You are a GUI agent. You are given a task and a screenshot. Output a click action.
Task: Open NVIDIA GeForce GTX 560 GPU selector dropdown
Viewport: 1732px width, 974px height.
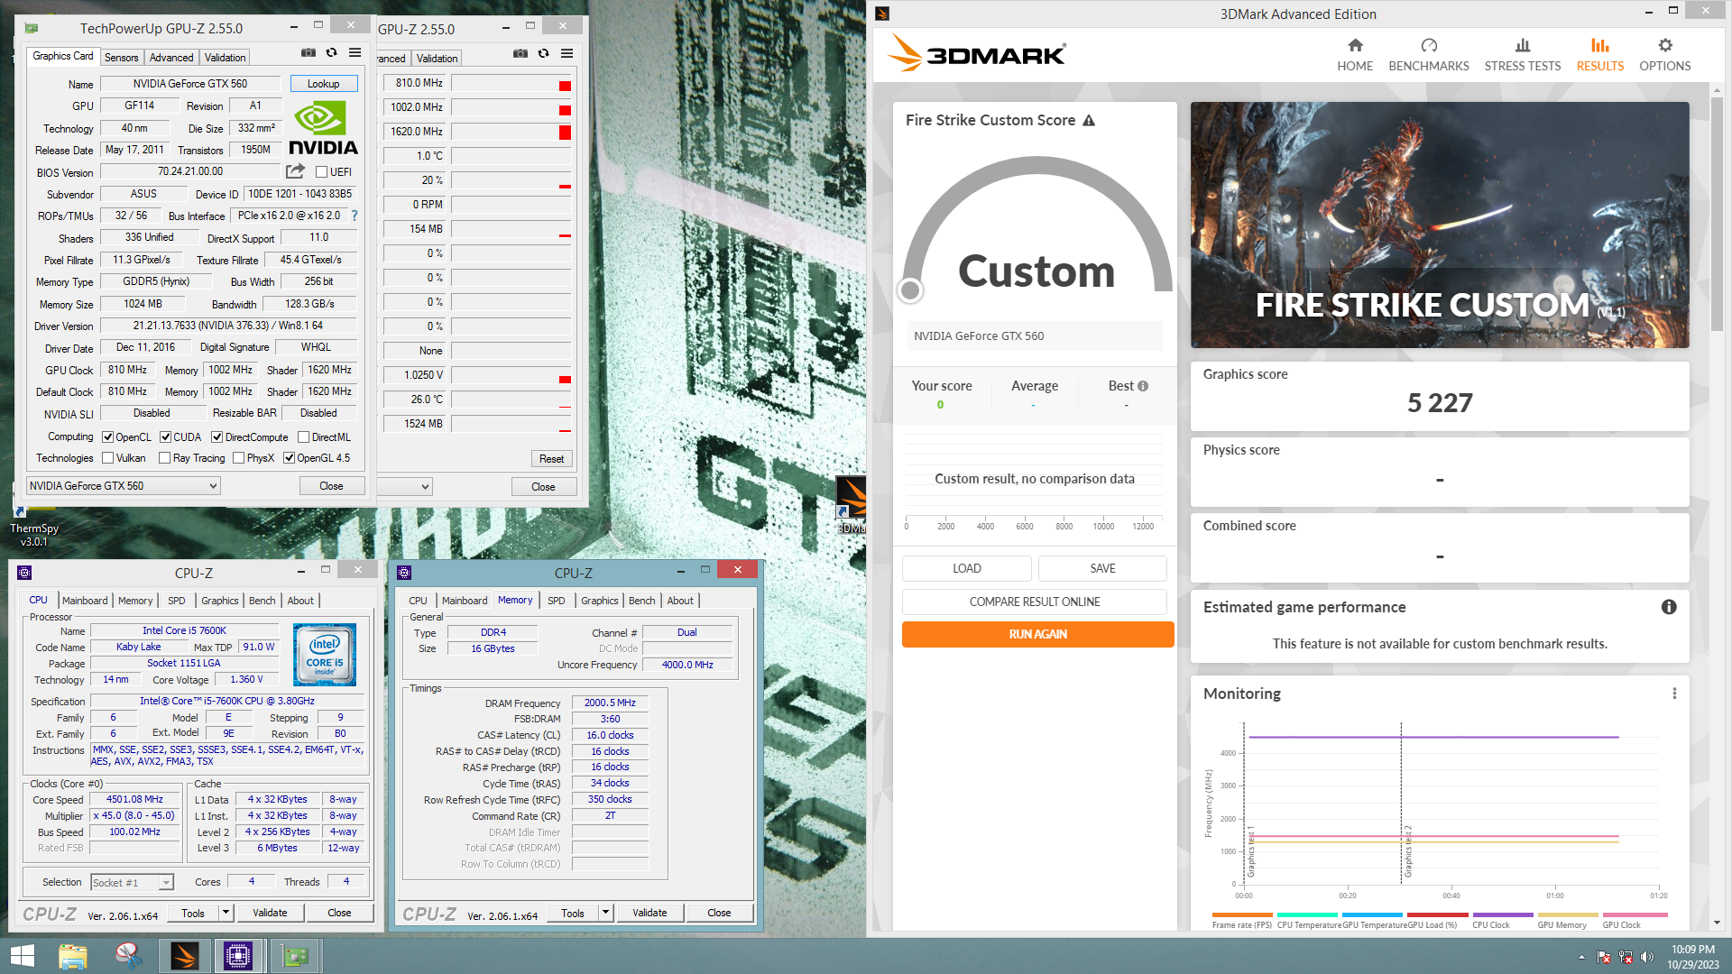pos(124,486)
